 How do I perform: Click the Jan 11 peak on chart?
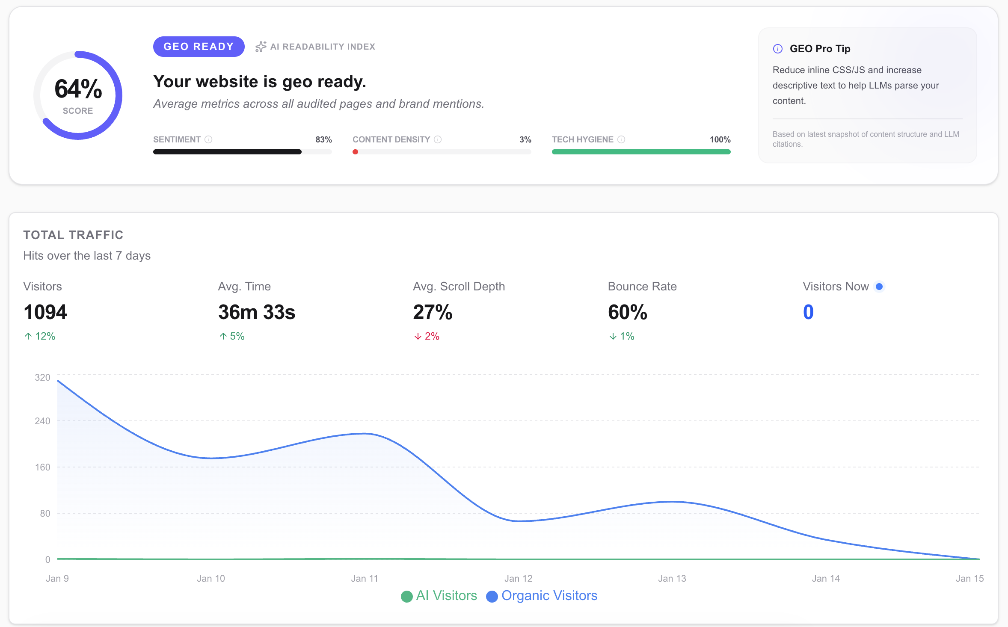pyautogui.click(x=365, y=434)
